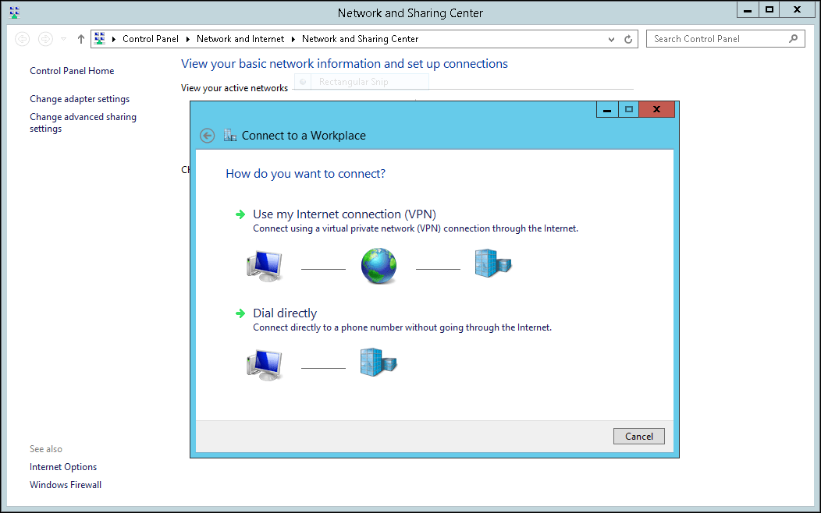Cancel the Connect to a Workplace wizard
Viewport: 821px width, 513px height.
point(639,436)
